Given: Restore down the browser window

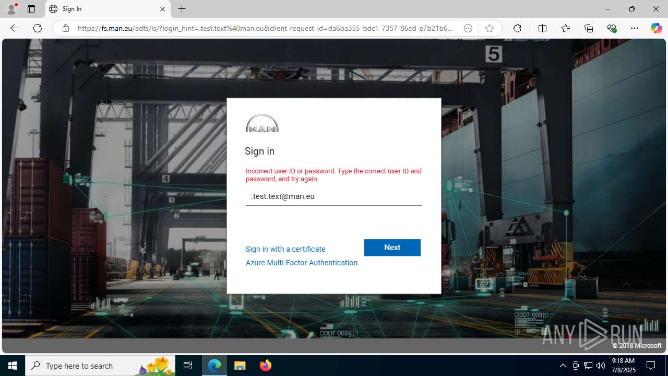Looking at the screenshot, I should click(x=632, y=9).
